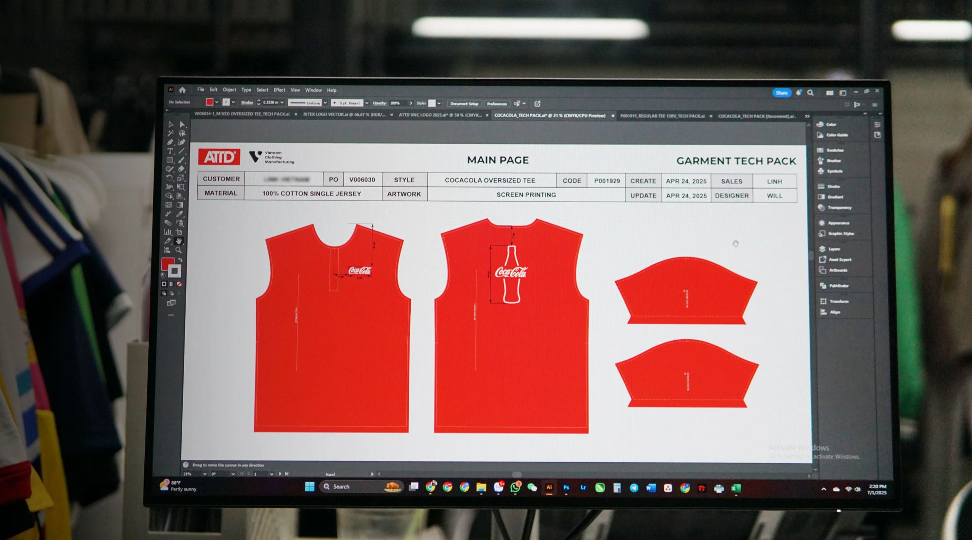Choose the Lasso tool

click(x=182, y=133)
